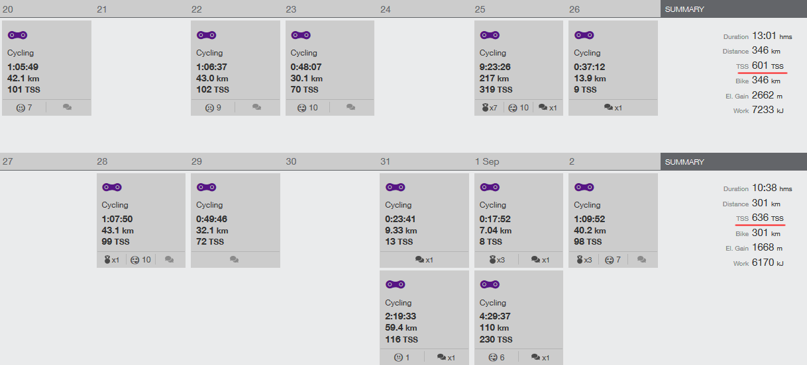Image resolution: width=807 pixels, height=365 pixels.
Task: Click the comment bubble on the 42.1 km ride
Action: [x=68, y=108]
